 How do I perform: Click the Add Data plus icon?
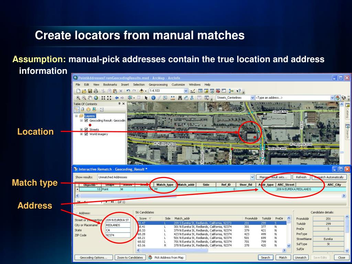click(142, 91)
